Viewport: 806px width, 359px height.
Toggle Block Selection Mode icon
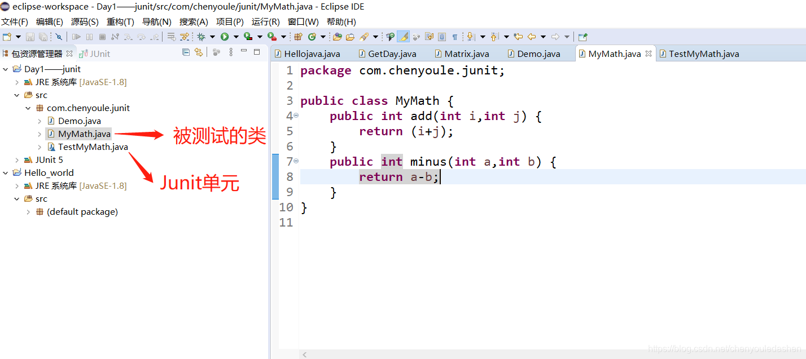[442, 37]
